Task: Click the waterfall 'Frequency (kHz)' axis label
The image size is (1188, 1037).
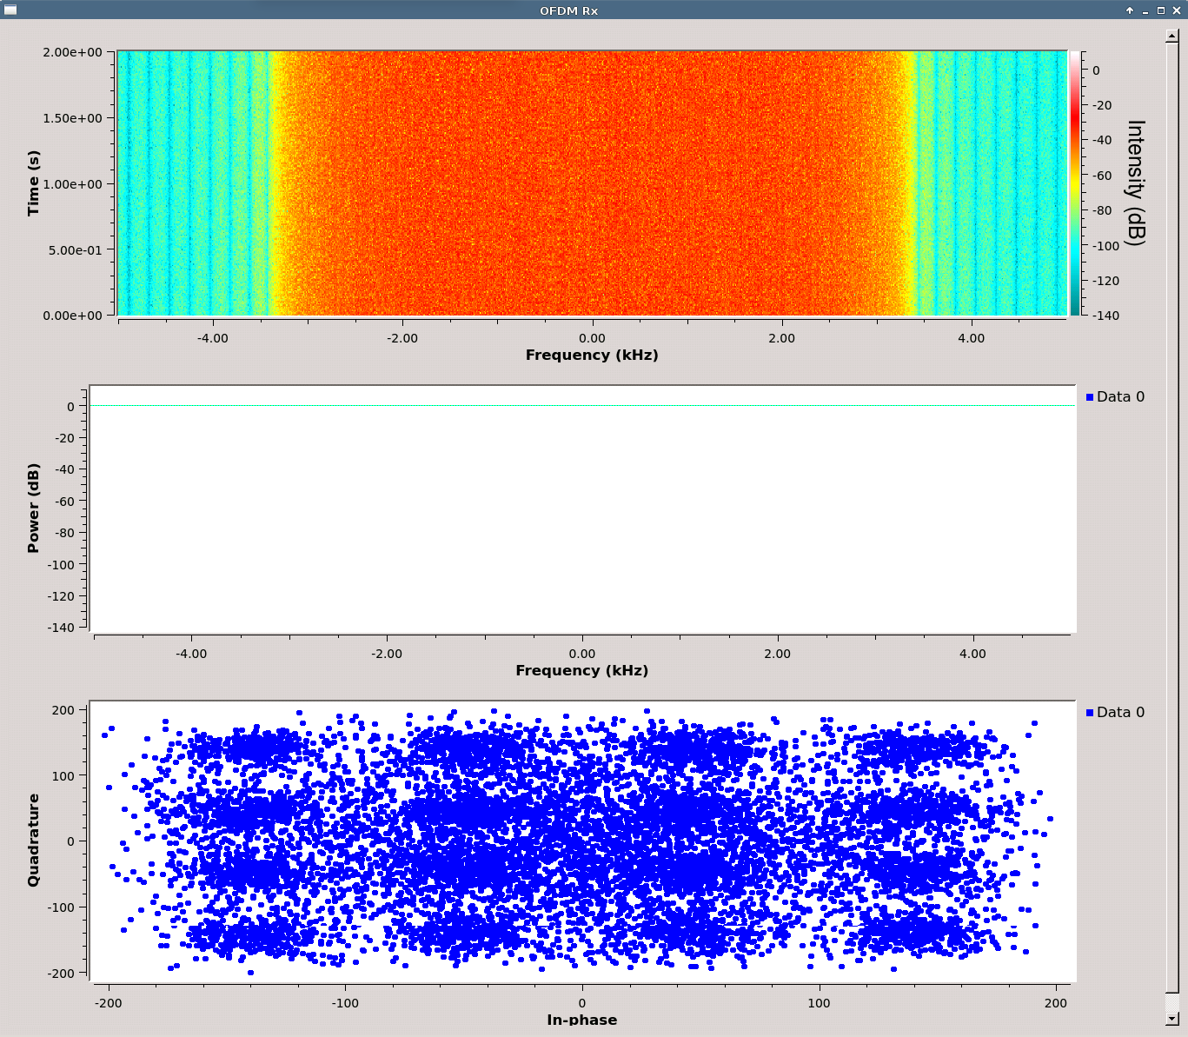Action: [x=592, y=355]
